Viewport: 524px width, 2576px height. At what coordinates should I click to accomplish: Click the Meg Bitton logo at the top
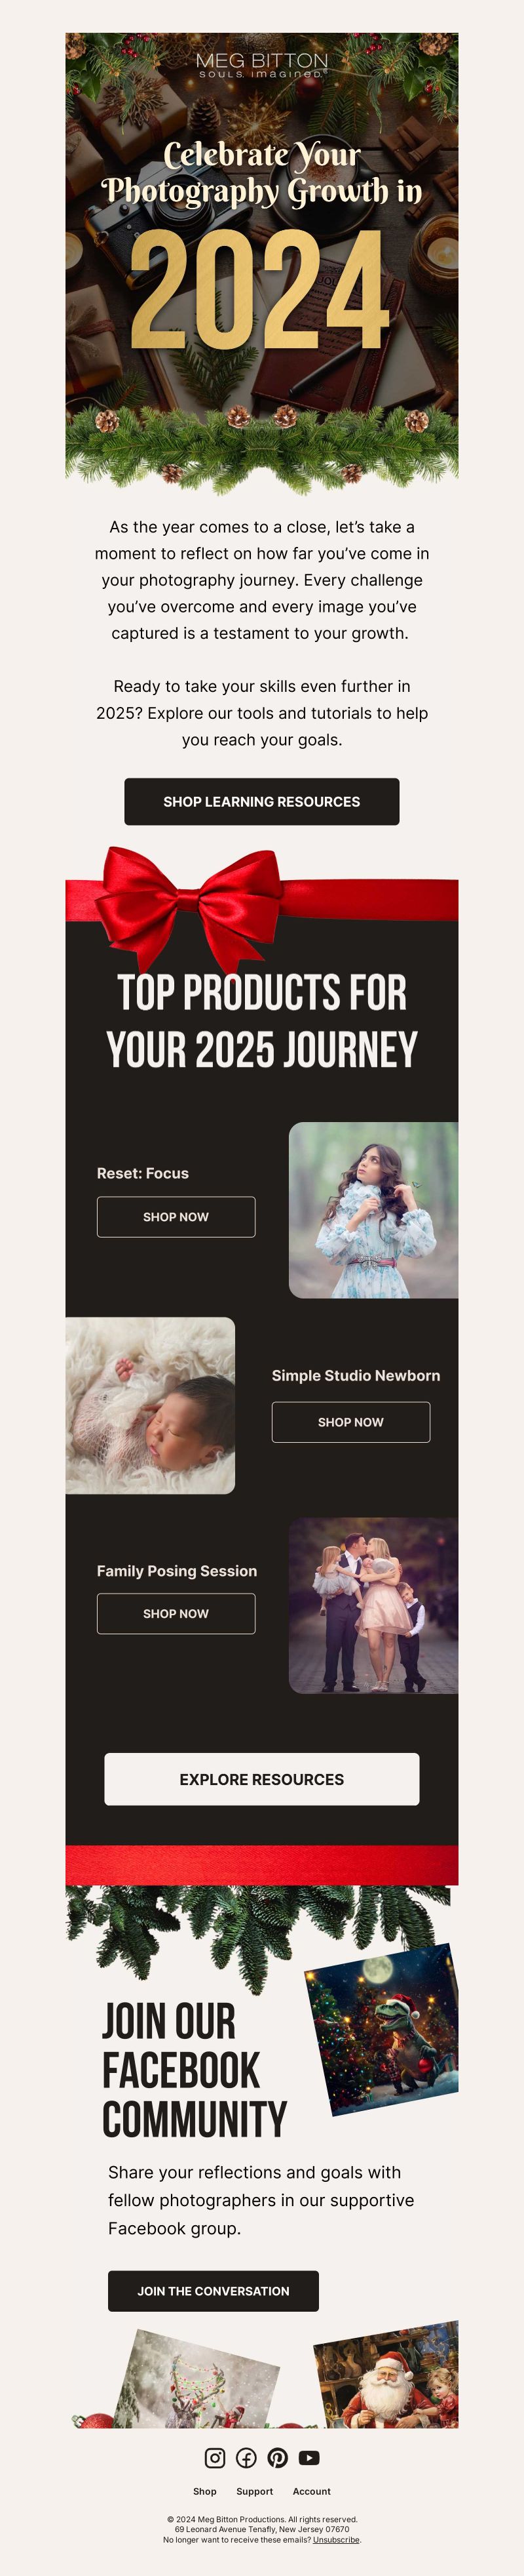click(261, 65)
